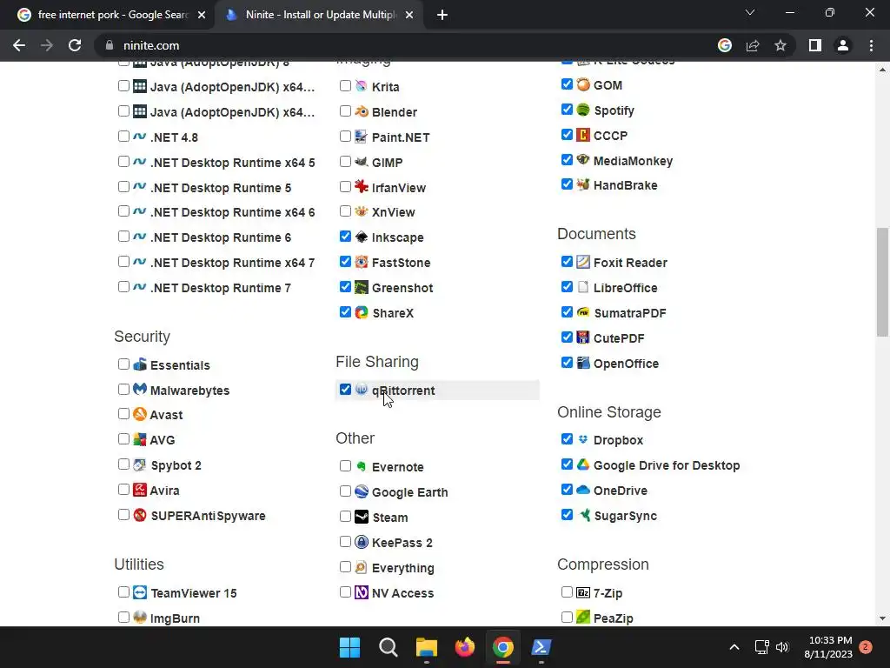Select the Ninite browser tab
This screenshot has width=890, height=668.
321,15
